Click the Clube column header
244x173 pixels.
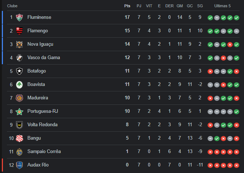point(12,6)
